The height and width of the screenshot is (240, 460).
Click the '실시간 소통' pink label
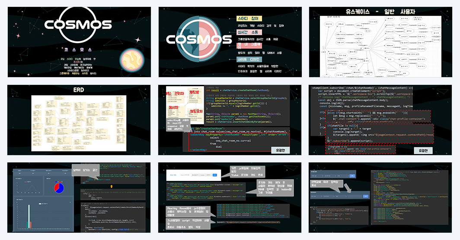[249, 32]
